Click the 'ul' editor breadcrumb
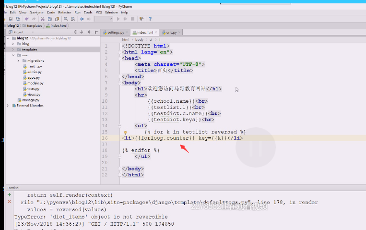This screenshot has width=366, height=230. click(151, 39)
